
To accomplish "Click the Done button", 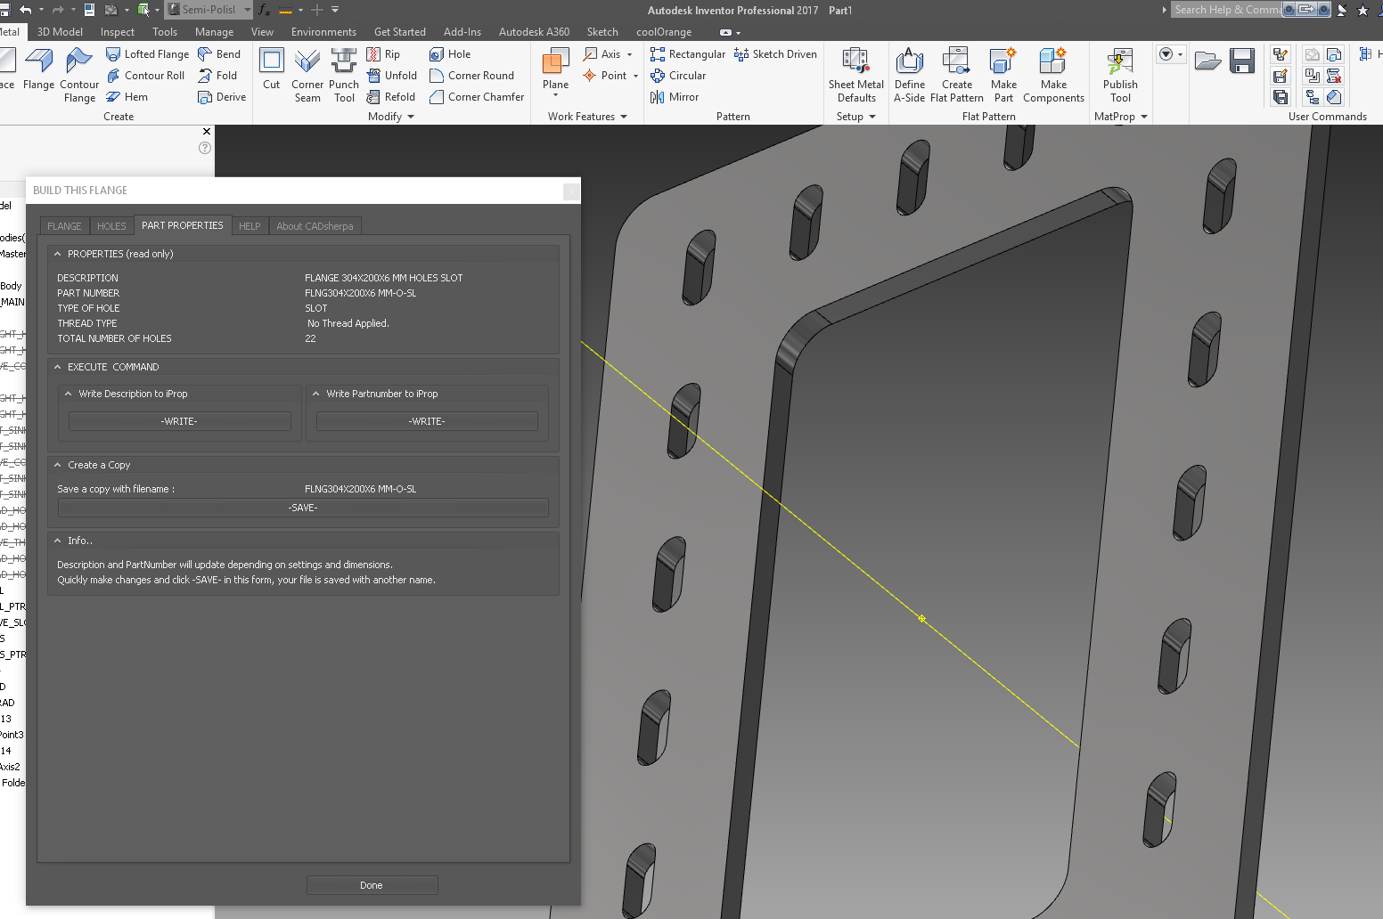I will click(372, 885).
